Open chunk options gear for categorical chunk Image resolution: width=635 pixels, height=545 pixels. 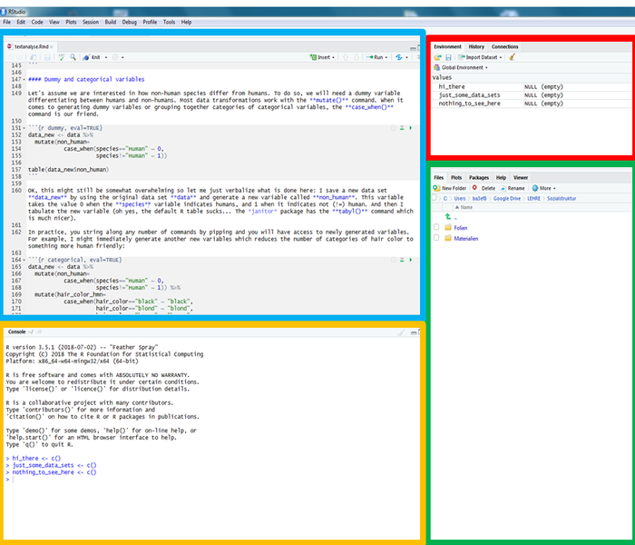(393, 260)
